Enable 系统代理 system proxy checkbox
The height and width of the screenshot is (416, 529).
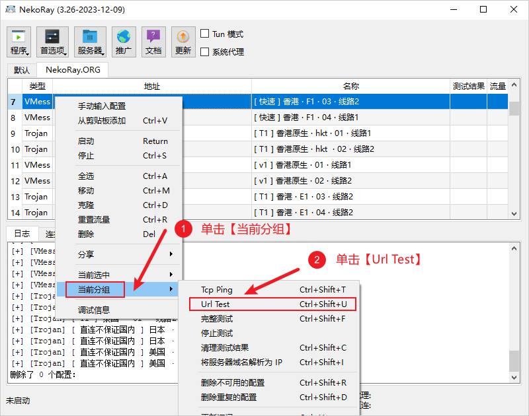[x=204, y=52]
